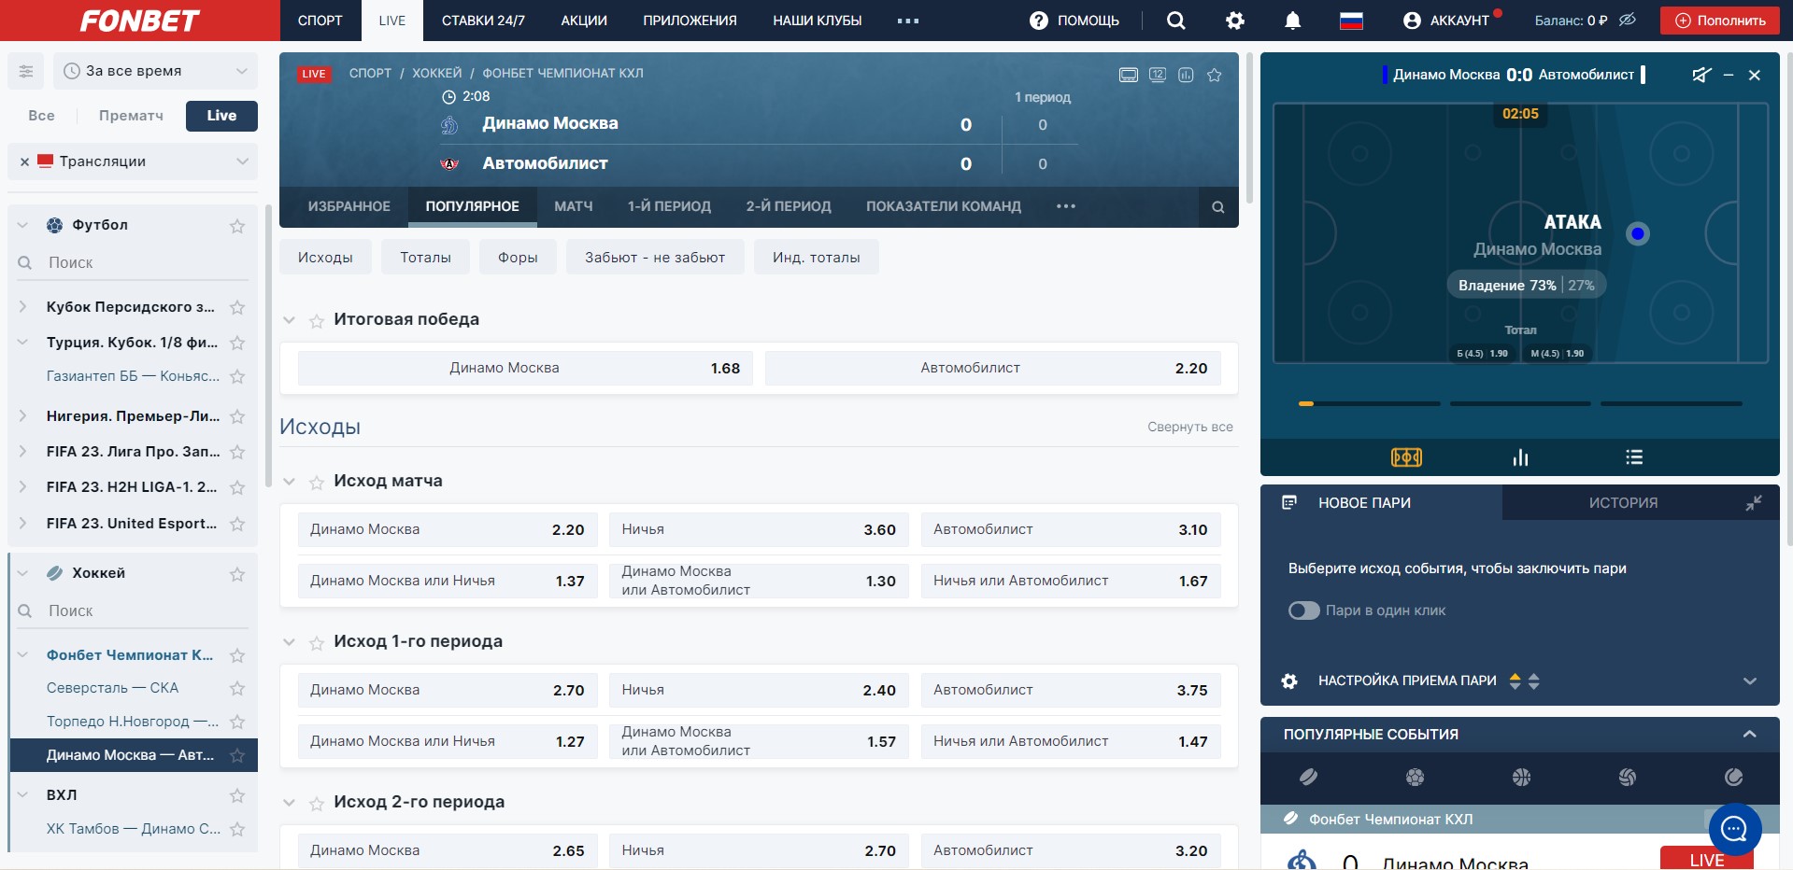Click the 'Свернуть все' link
Screen dimensions: 1793x870
click(x=1190, y=427)
